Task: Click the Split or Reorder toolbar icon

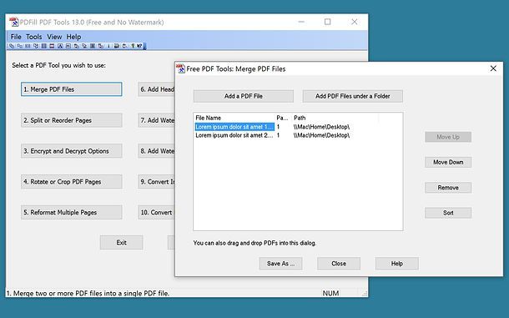Action: (x=20, y=46)
